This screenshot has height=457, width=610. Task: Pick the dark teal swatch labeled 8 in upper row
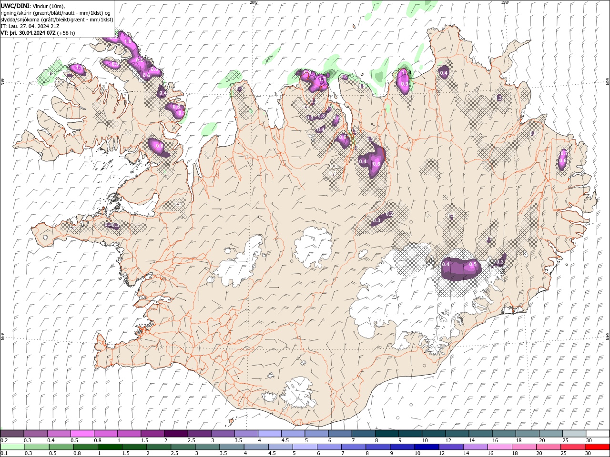tap(386, 434)
